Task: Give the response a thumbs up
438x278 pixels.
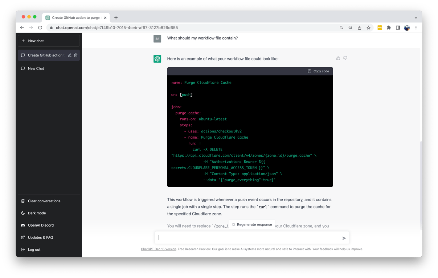Action: pyautogui.click(x=338, y=58)
